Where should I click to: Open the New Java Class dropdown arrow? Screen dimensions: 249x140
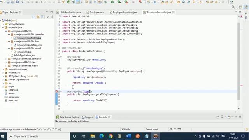click(158, 2)
